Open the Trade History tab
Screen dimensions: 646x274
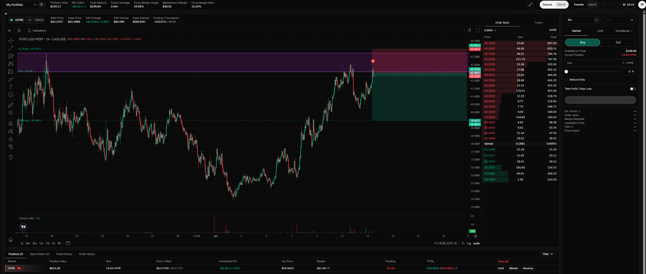pos(64,254)
